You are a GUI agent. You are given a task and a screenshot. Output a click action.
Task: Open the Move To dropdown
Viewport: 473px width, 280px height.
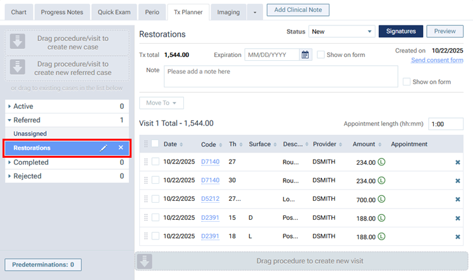click(x=161, y=103)
